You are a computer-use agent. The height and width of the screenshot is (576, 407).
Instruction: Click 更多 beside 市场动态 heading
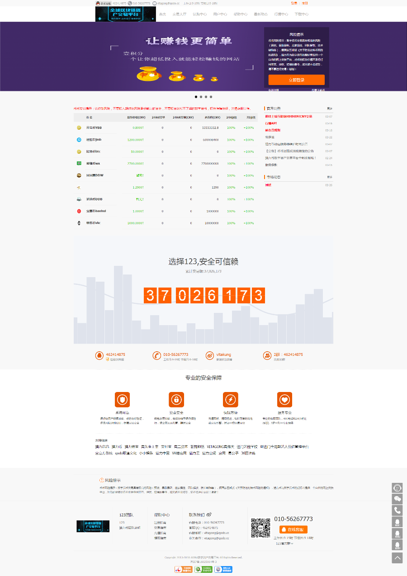coord(330,177)
